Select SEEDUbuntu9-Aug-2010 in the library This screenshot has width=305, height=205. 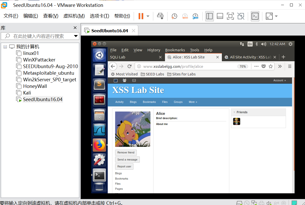tap(50, 66)
